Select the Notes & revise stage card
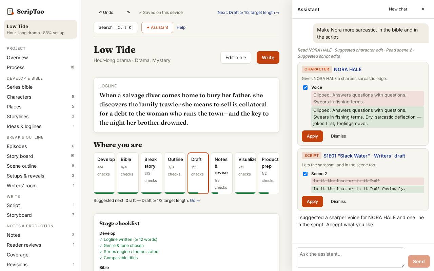 pos(222,173)
